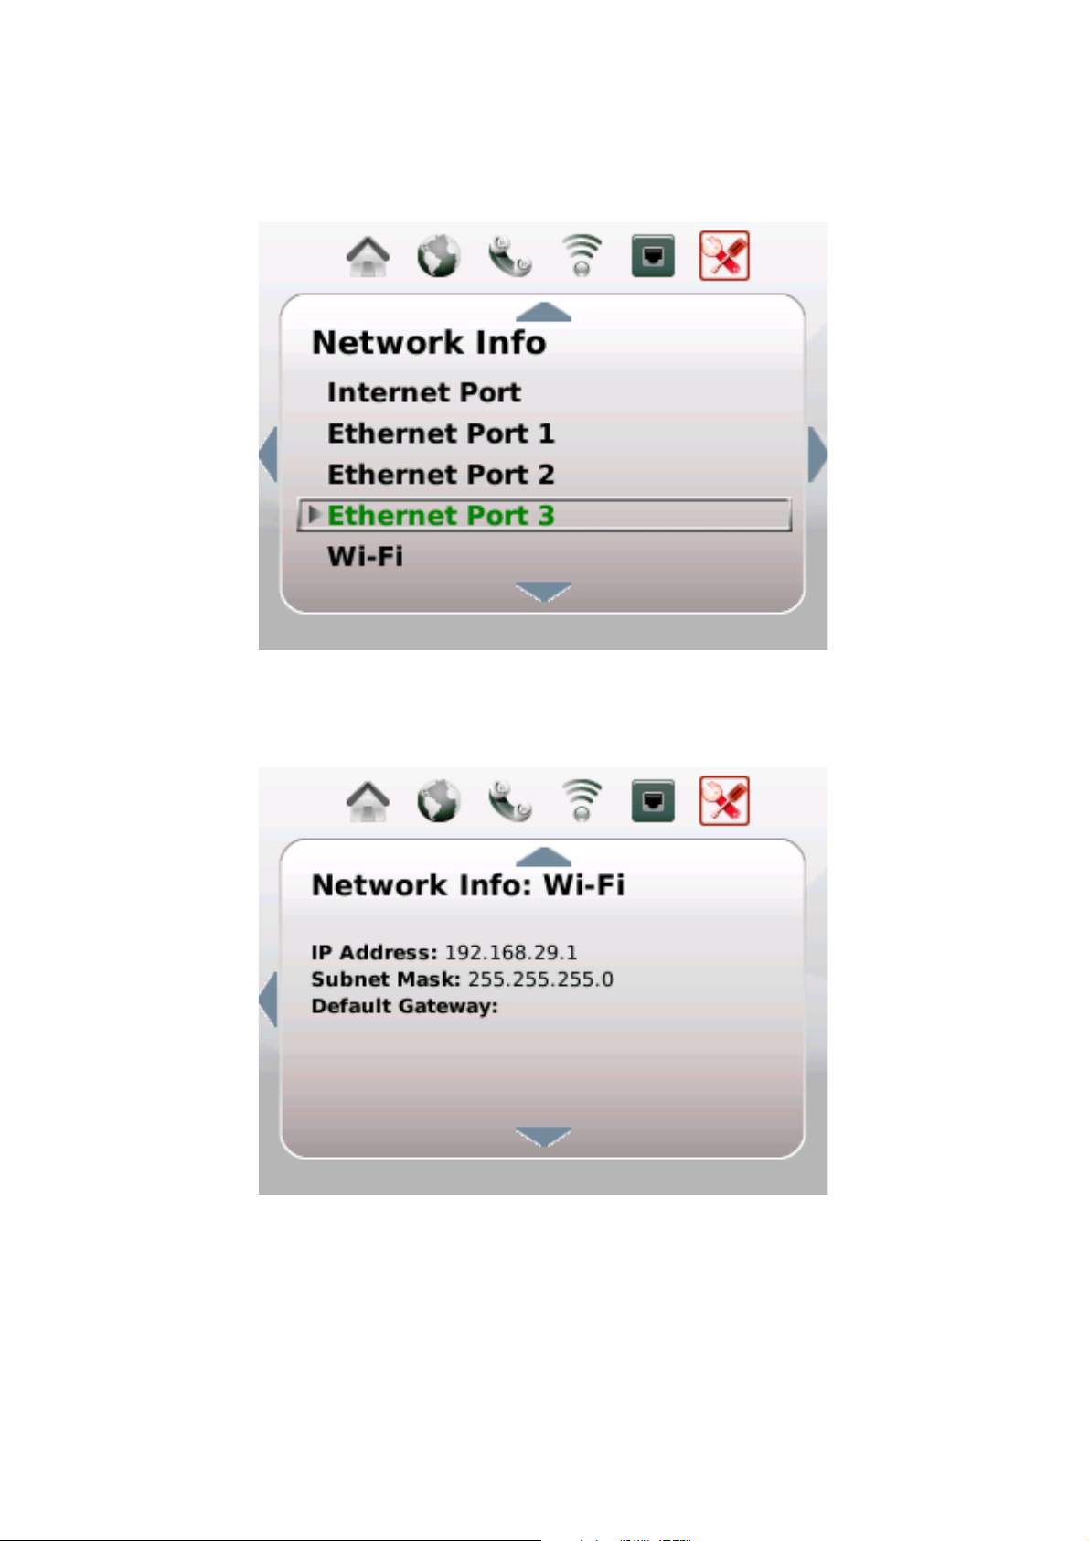Open the home icon in the top screen

click(x=368, y=256)
